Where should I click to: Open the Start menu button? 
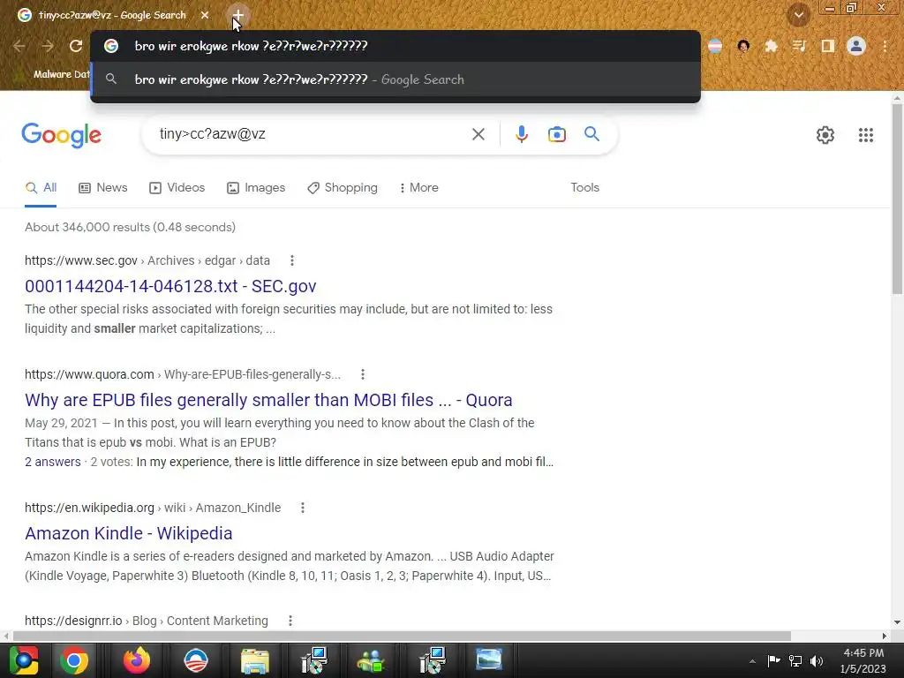tap(24, 660)
